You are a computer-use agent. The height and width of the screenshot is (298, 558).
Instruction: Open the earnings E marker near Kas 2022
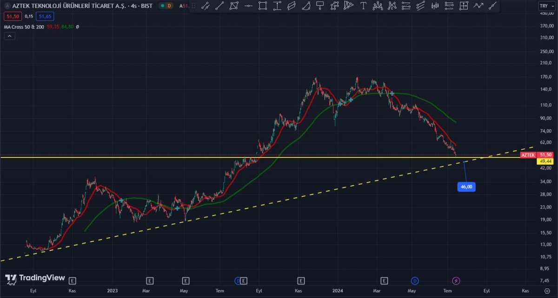click(72, 280)
